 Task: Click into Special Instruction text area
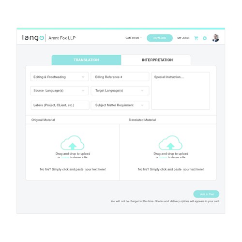(x=181, y=91)
